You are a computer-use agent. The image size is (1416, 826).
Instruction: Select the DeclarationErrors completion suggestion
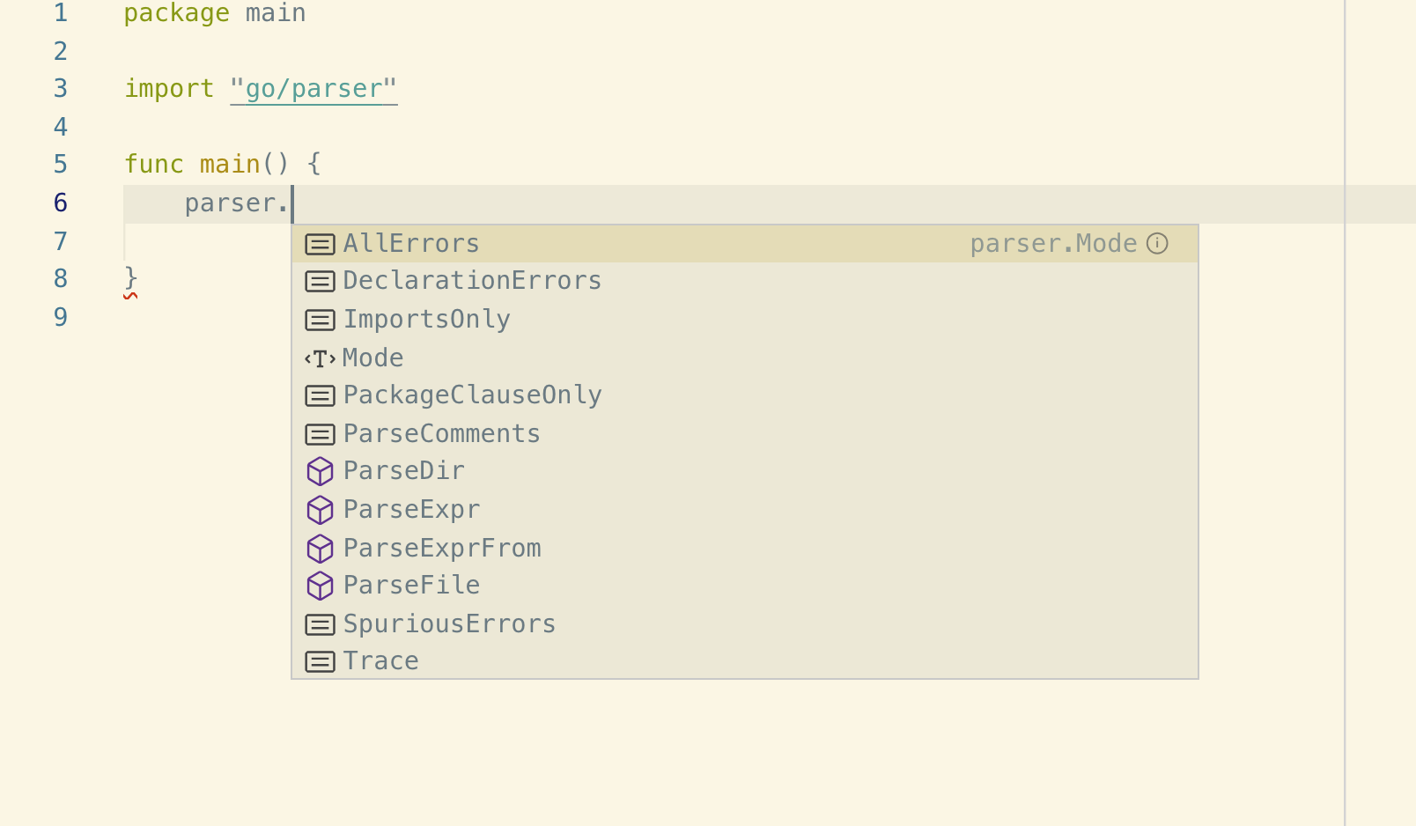point(472,281)
